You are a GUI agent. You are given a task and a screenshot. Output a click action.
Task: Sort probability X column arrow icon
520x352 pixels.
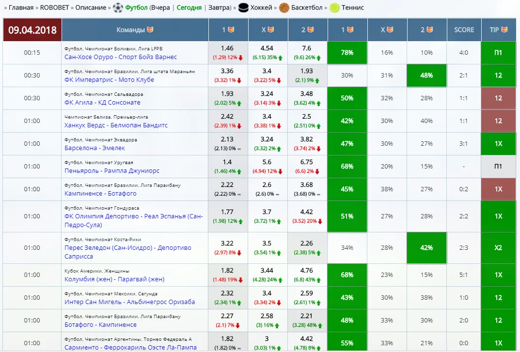pyautogui.click(x=390, y=30)
